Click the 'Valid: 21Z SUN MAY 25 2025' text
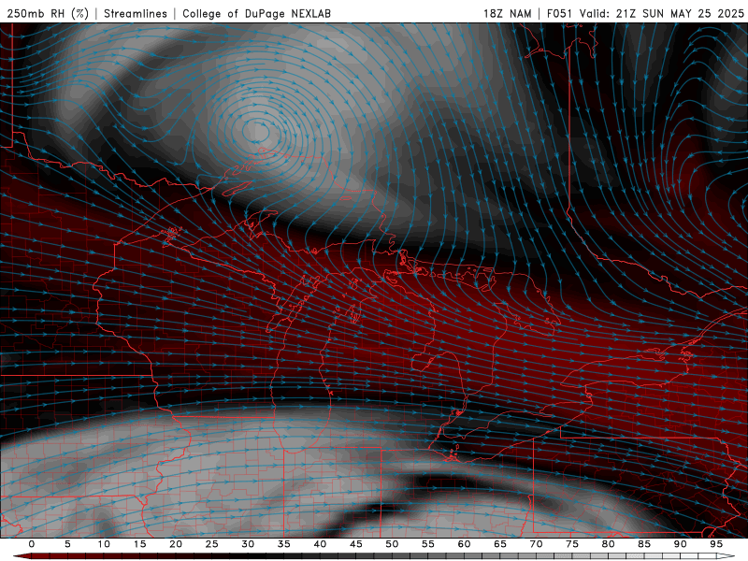748x561 pixels. coord(662,13)
